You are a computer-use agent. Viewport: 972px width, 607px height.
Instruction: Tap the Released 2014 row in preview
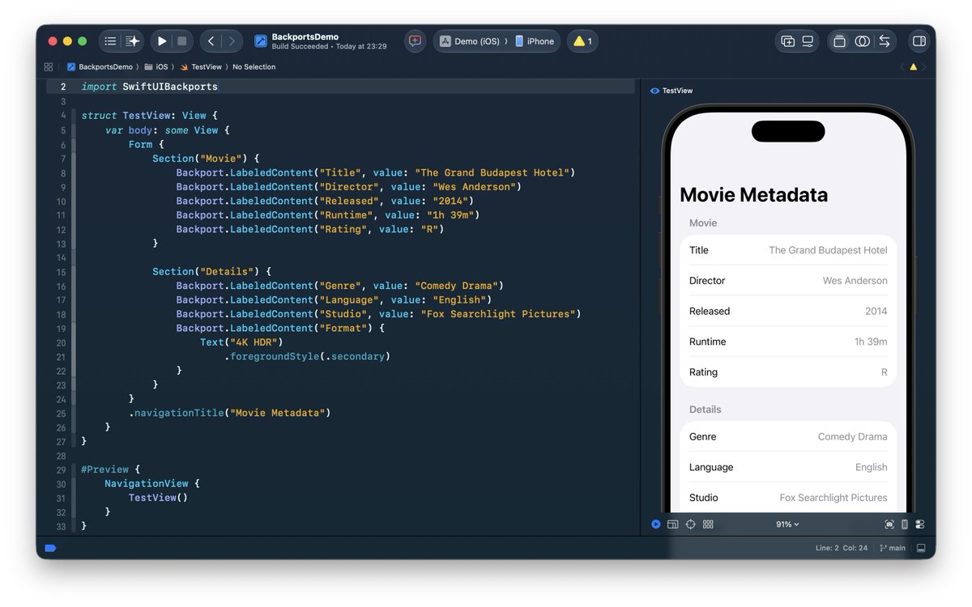pos(788,312)
